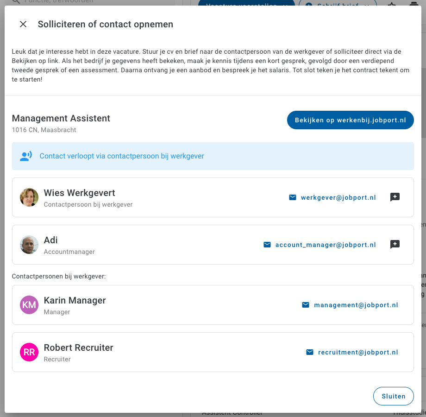Click envelope icon beside recruitment@jobport.nl
Viewport: 426px width, 417px height.
point(310,352)
